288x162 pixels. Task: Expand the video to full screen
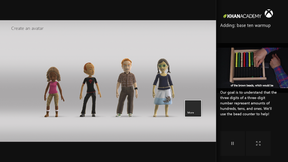[258, 143]
